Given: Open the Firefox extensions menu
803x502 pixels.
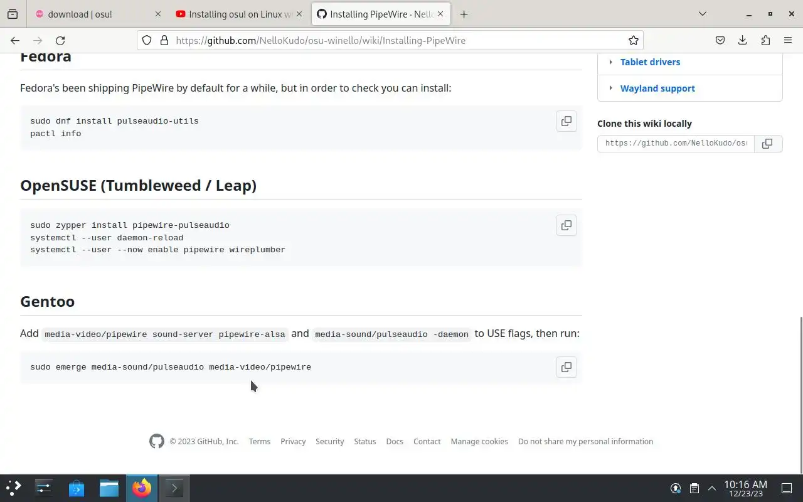Looking at the screenshot, I should click(765, 40).
